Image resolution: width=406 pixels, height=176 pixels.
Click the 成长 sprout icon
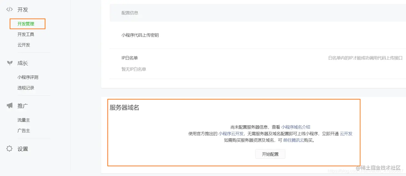10,63
